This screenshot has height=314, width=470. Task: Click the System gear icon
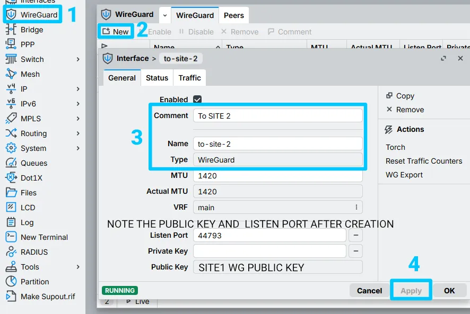click(x=11, y=148)
